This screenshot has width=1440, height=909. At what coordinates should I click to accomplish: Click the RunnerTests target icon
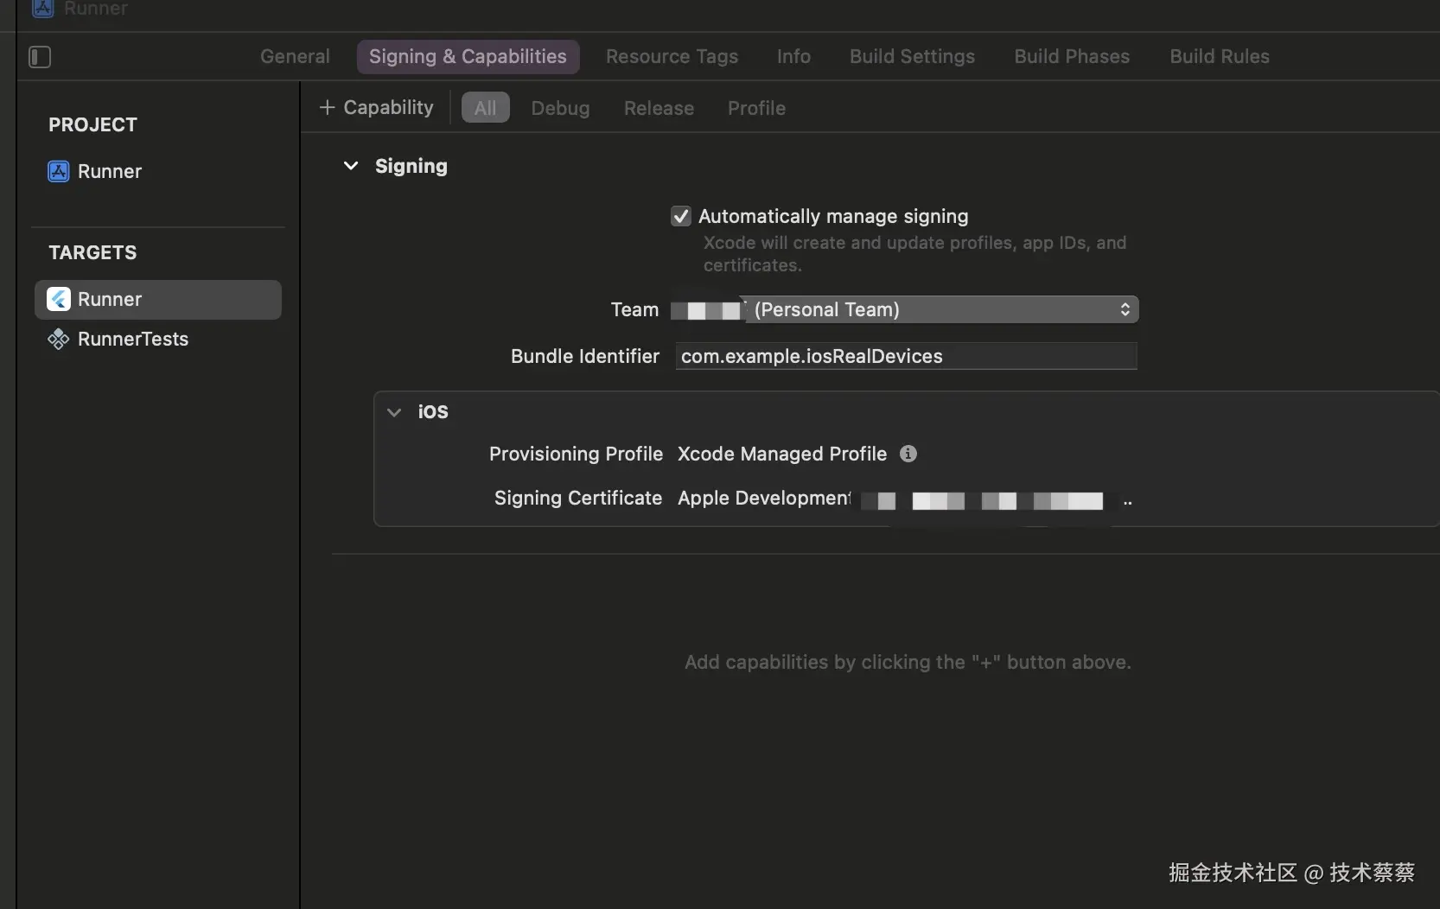[x=58, y=339]
